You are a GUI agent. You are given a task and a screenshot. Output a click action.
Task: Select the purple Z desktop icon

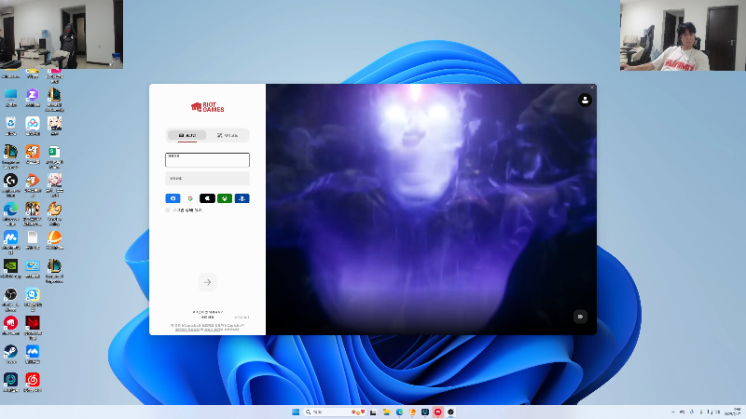[33, 98]
